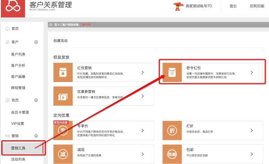
Task: Click 回到旧版 link
Action: coord(257,6)
